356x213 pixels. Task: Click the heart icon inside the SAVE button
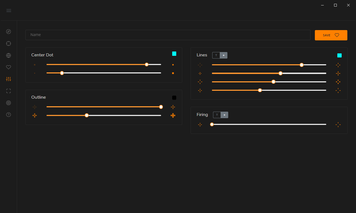point(337,35)
